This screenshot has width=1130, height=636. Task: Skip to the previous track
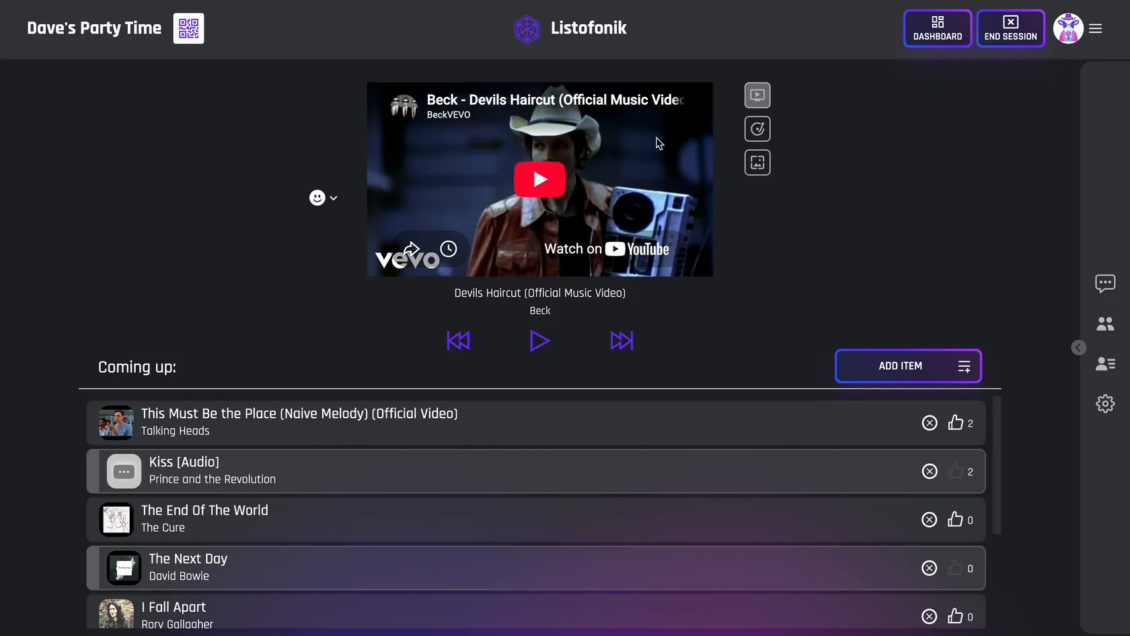[458, 341]
